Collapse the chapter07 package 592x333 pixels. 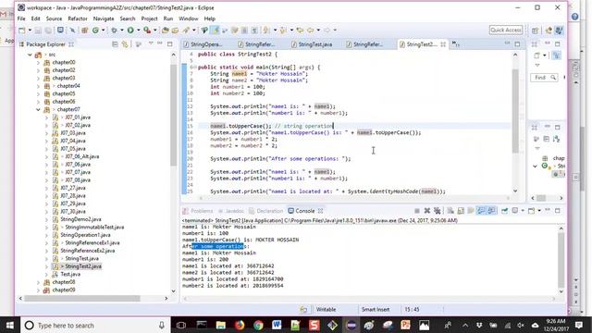coord(38,109)
